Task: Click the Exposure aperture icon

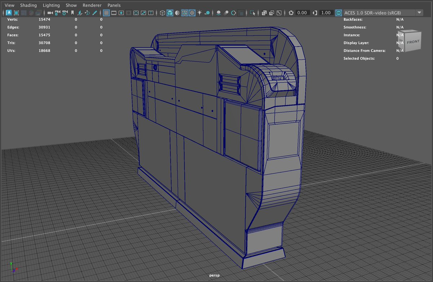Action: [291, 13]
